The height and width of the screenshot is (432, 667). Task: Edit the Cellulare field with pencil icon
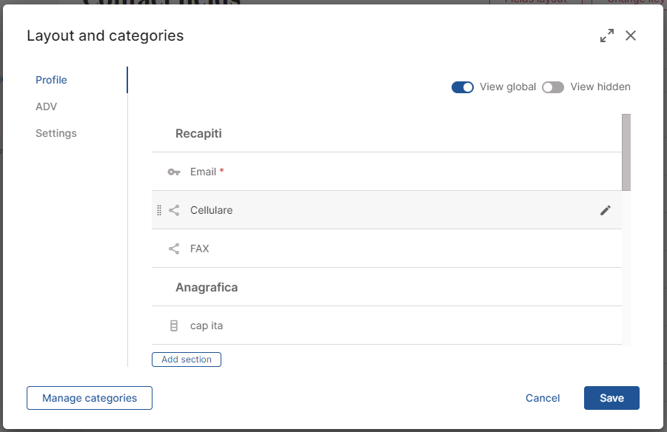click(606, 210)
